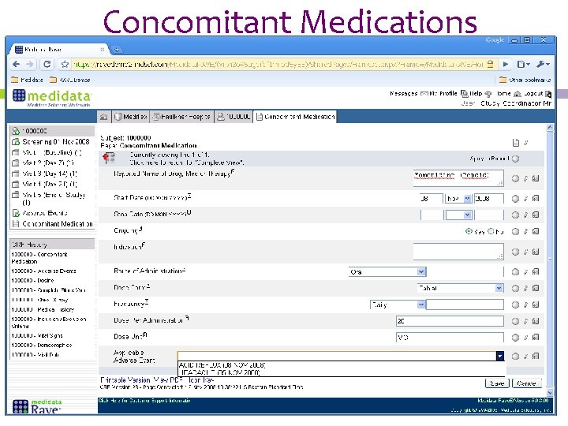Viewport: 568px width, 426px height.
Task: Select Ongoing No radio button
Action: point(491,231)
